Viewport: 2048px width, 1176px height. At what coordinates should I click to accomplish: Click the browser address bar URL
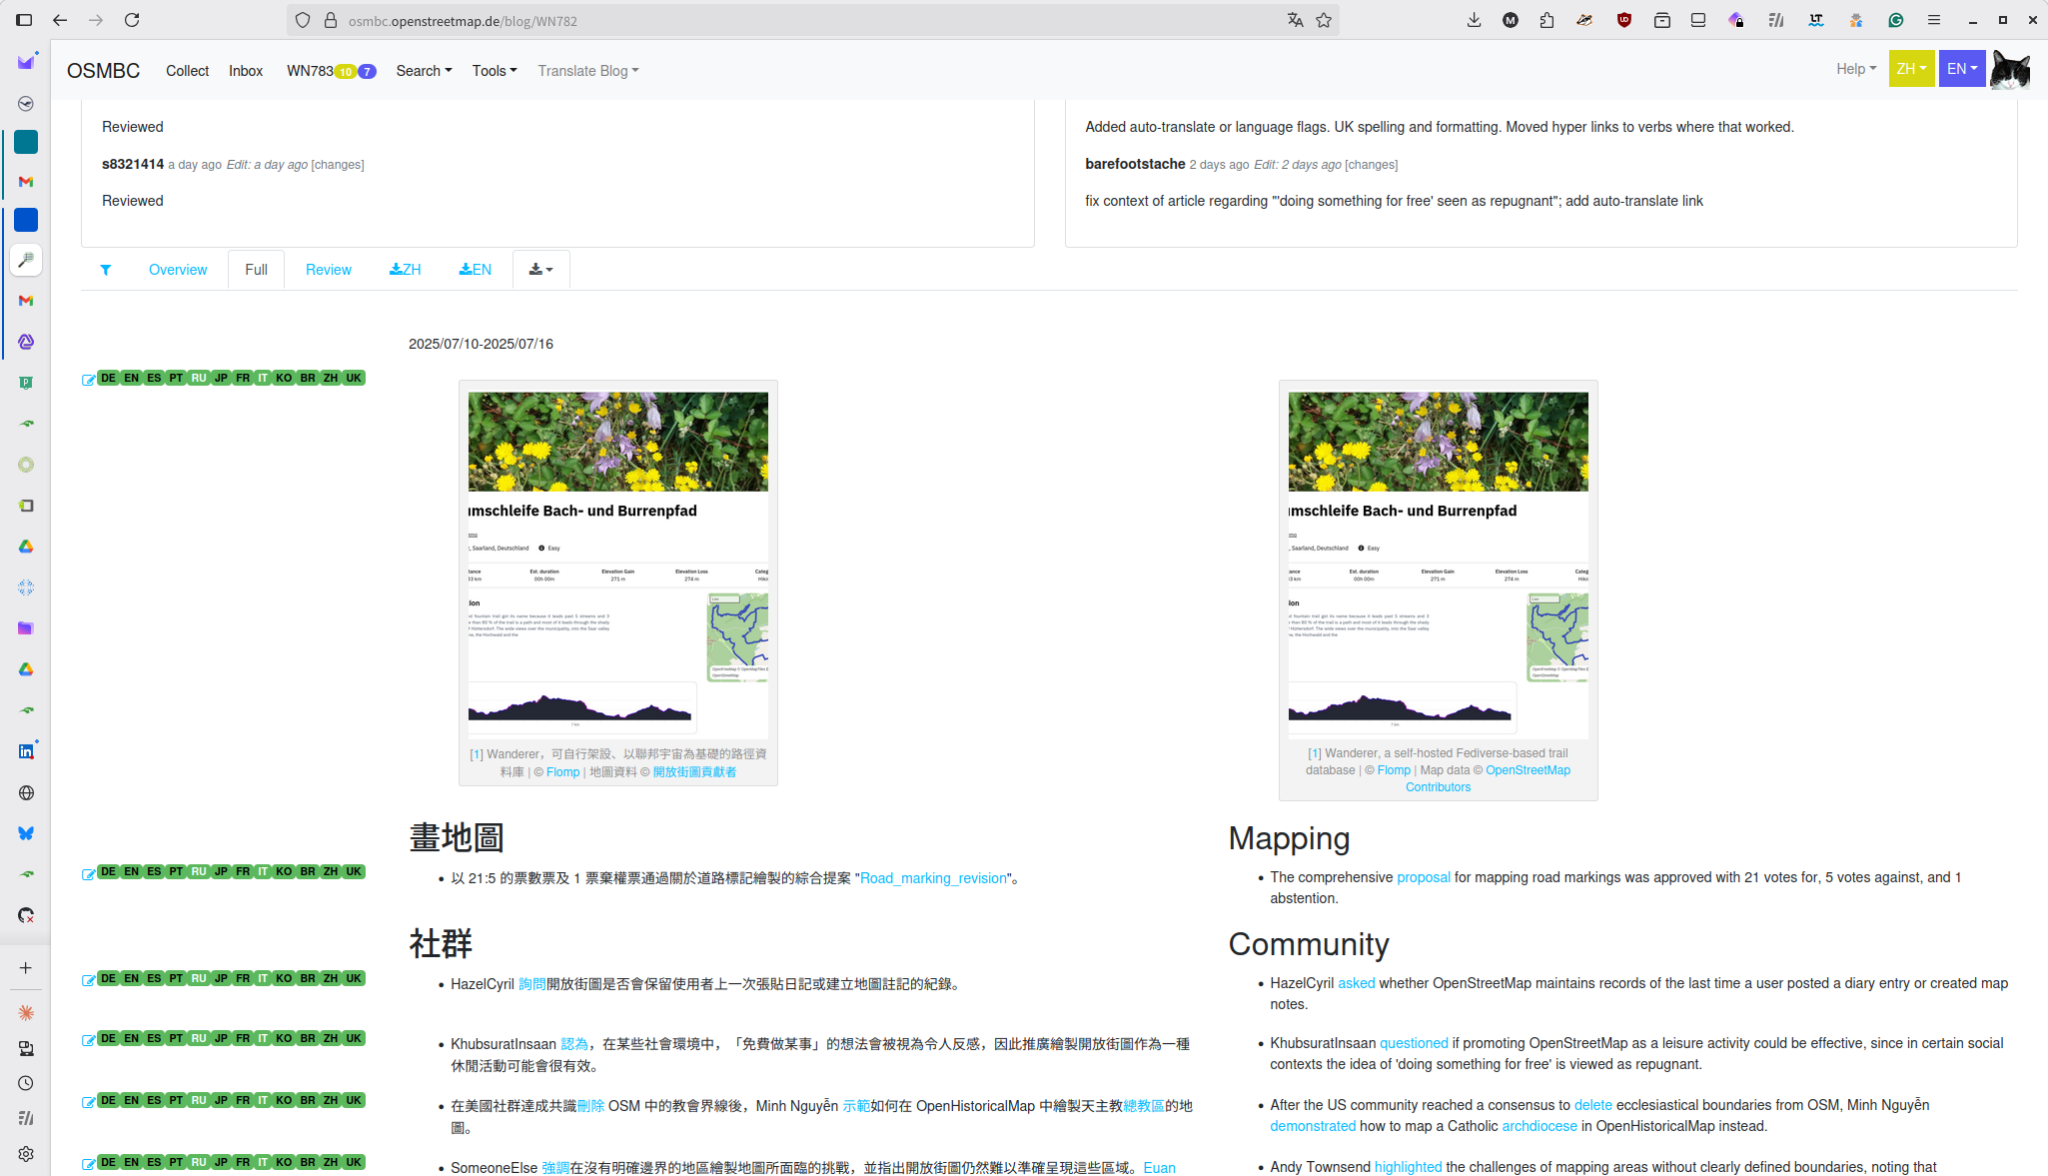click(x=463, y=20)
